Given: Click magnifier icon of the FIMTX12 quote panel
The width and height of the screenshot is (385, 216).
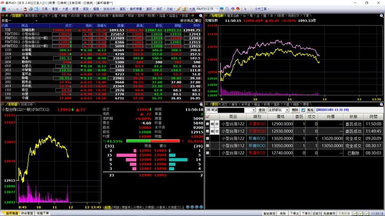Looking at the screenshot, I should [x=202, y=105].
